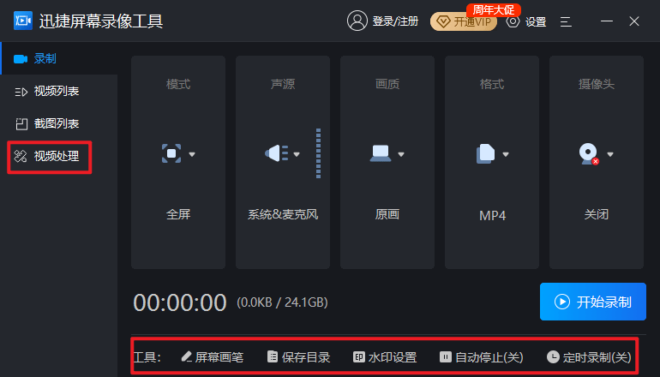
Task: Click the 模式 card header
Action: [178, 84]
